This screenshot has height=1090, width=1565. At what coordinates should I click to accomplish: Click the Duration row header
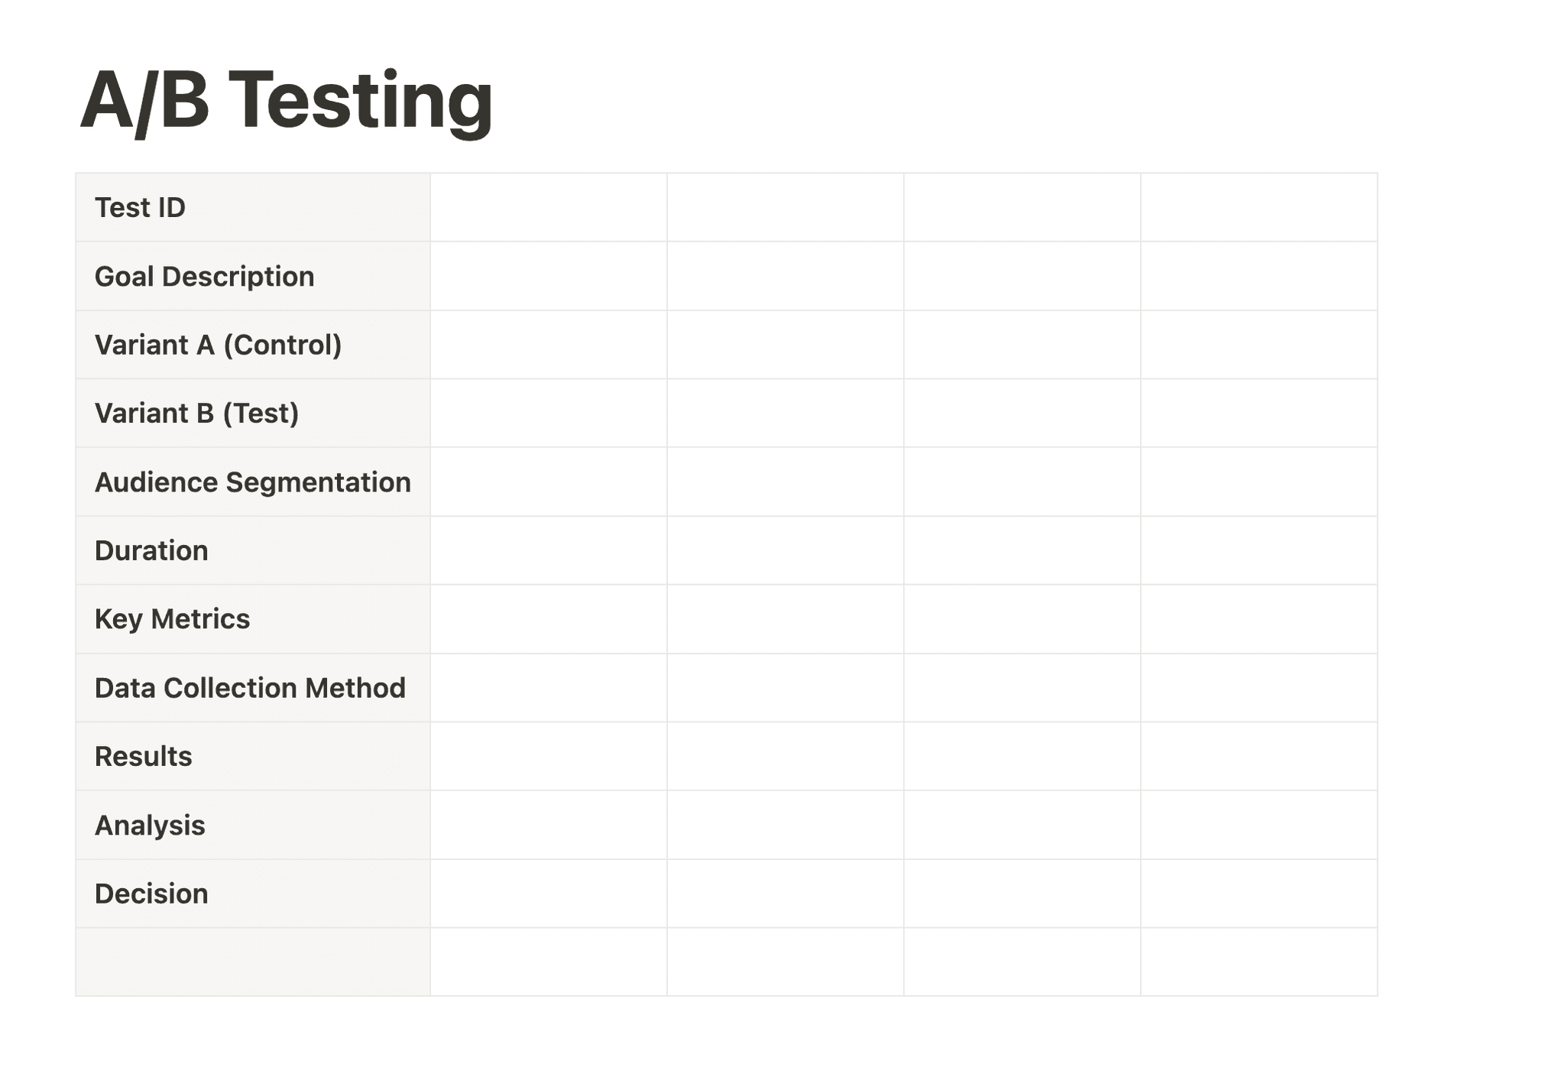(253, 550)
